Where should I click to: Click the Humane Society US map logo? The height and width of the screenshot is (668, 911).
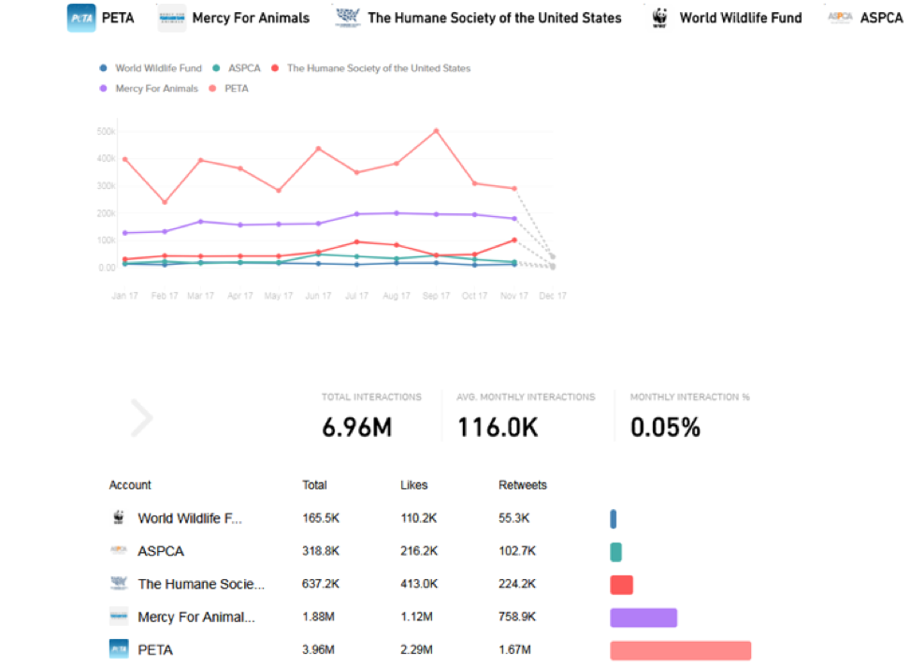(x=348, y=18)
